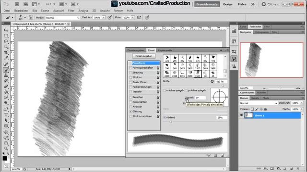The height and width of the screenshot is (172, 307).
Task: Select the Move tool
Action: (x=6, y=30)
